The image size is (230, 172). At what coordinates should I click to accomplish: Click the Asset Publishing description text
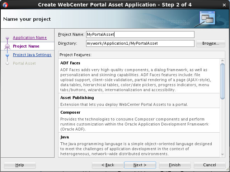click(x=124, y=104)
